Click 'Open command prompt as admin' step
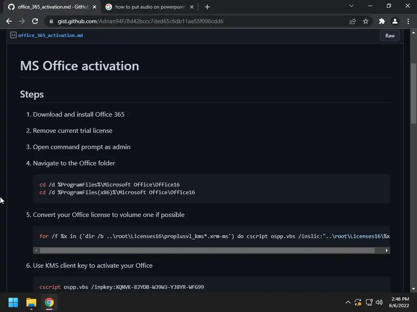 coord(81,147)
